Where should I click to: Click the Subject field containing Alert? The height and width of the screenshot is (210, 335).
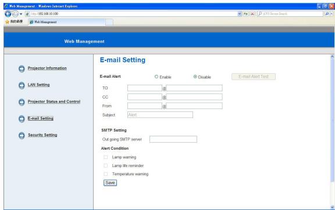[x=160, y=115]
